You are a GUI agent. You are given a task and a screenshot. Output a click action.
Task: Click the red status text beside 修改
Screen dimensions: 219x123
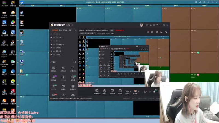coord(120,30)
